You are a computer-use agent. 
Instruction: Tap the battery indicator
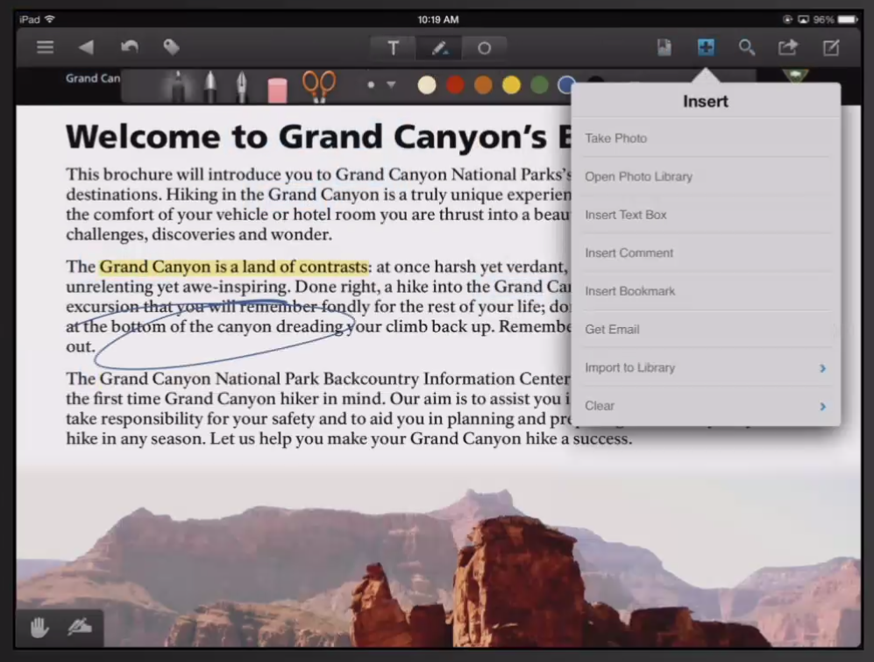848,19
